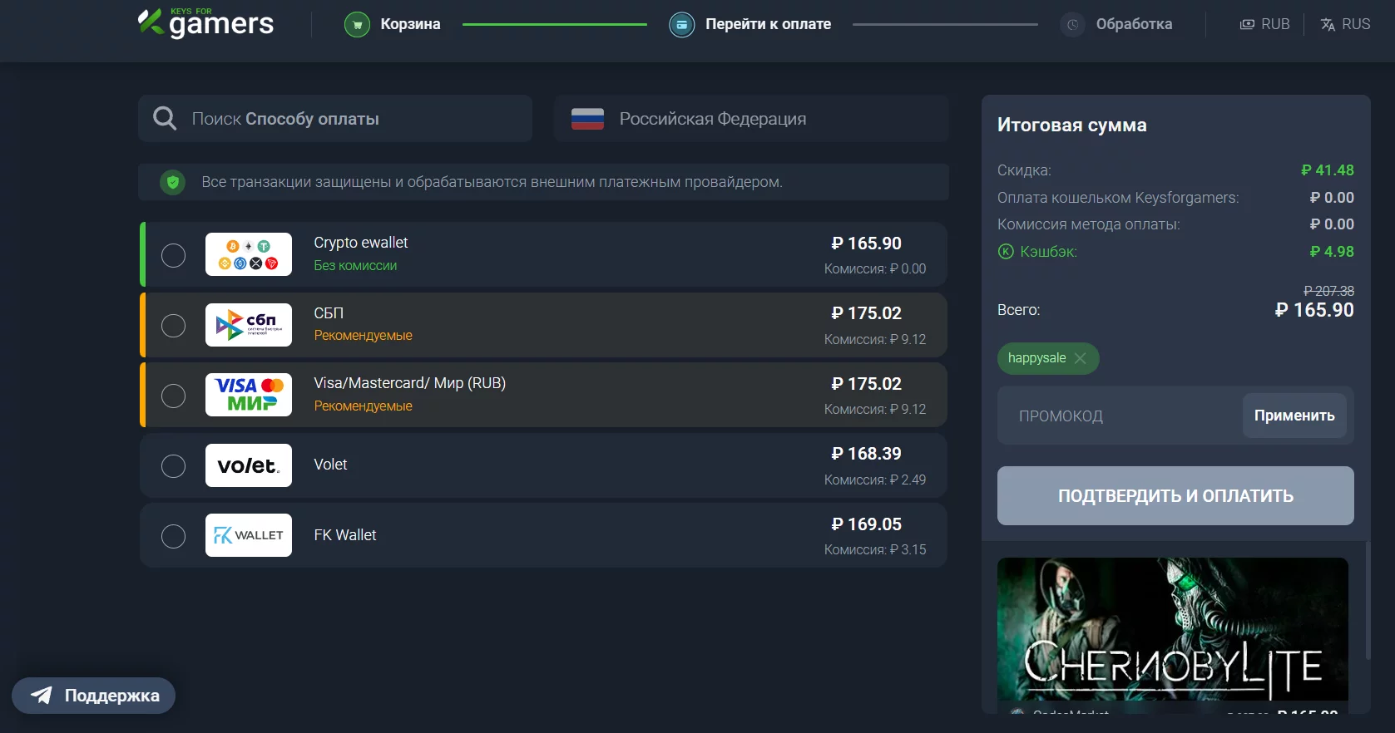Go to the Обработка step

pos(1116,25)
